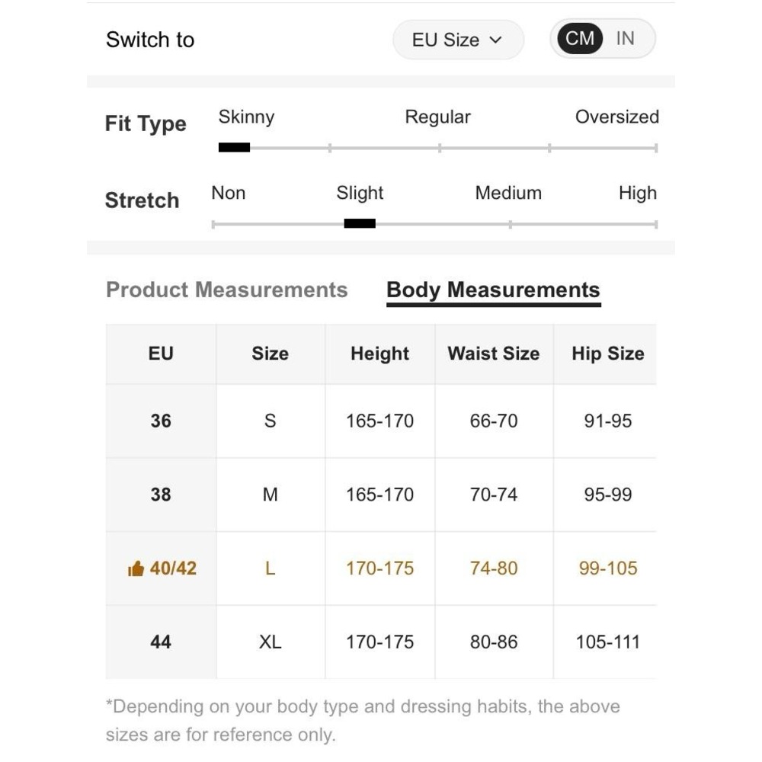The height and width of the screenshot is (762, 762).
Task: Open the Product Measurements tab
Action: click(226, 290)
